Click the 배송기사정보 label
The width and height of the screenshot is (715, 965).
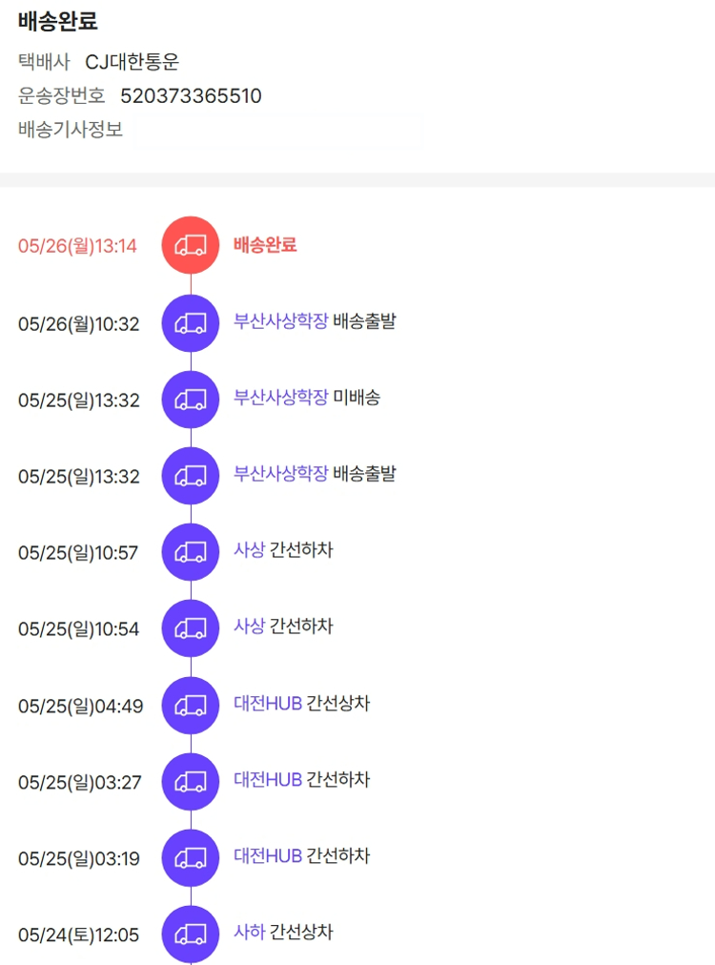click(71, 130)
